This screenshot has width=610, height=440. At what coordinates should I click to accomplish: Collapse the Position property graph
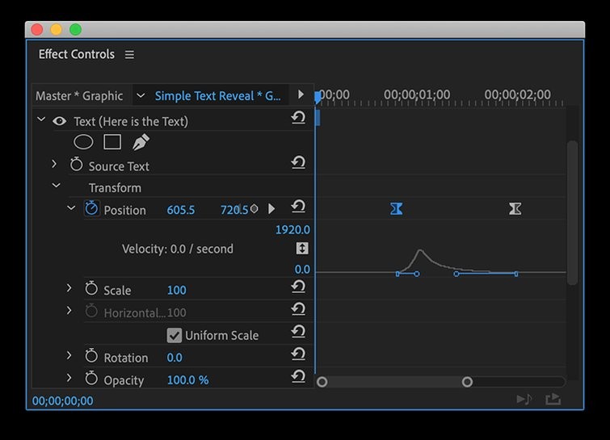pos(71,208)
